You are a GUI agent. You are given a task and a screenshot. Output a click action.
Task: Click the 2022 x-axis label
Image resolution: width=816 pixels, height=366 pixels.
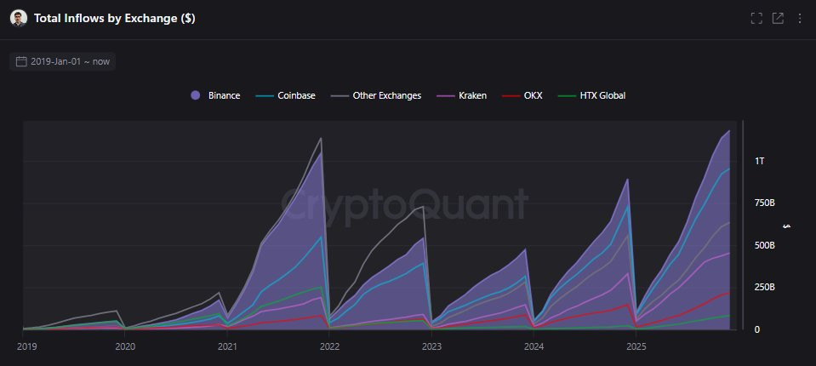click(329, 346)
